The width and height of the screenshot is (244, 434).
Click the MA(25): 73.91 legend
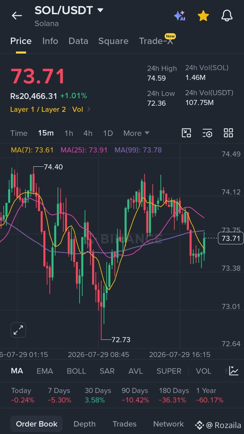click(84, 150)
